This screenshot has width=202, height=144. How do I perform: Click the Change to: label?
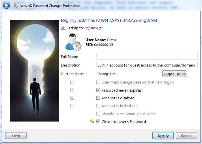(106, 74)
